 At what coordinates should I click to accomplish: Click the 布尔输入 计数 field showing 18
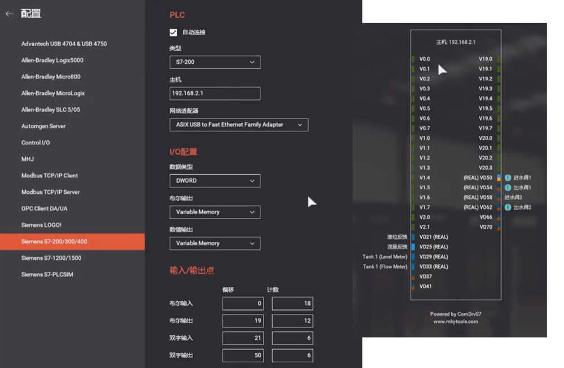(x=292, y=304)
